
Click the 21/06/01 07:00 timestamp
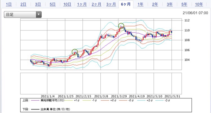195,13
